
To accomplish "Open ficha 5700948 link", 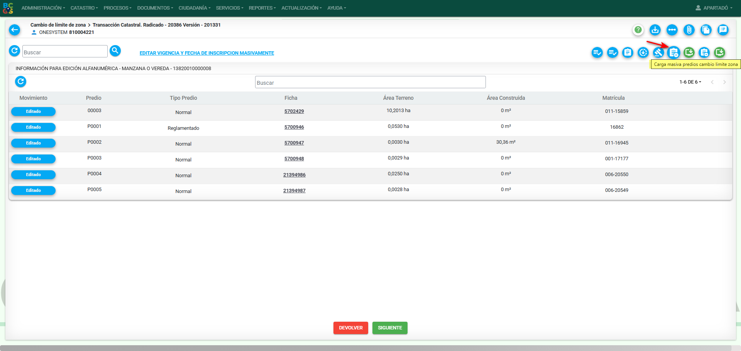I will pyautogui.click(x=294, y=159).
